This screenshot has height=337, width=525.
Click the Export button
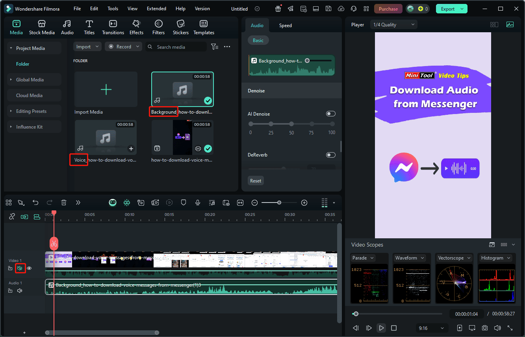coord(452,9)
